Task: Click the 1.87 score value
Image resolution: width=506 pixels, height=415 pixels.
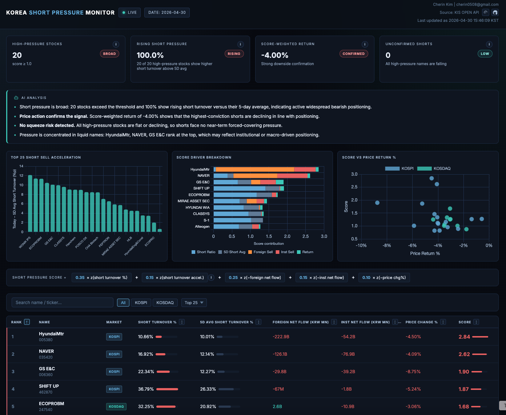Action: pos(463,389)
